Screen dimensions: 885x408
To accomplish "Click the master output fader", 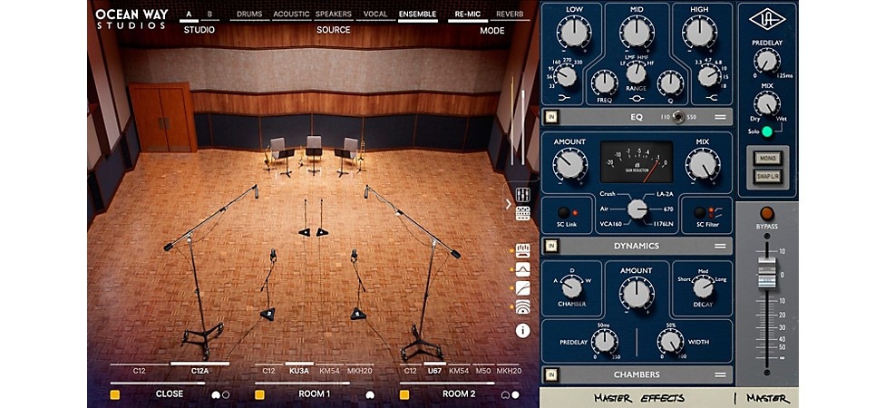I will pyautogui.click(x=766, y=273).
